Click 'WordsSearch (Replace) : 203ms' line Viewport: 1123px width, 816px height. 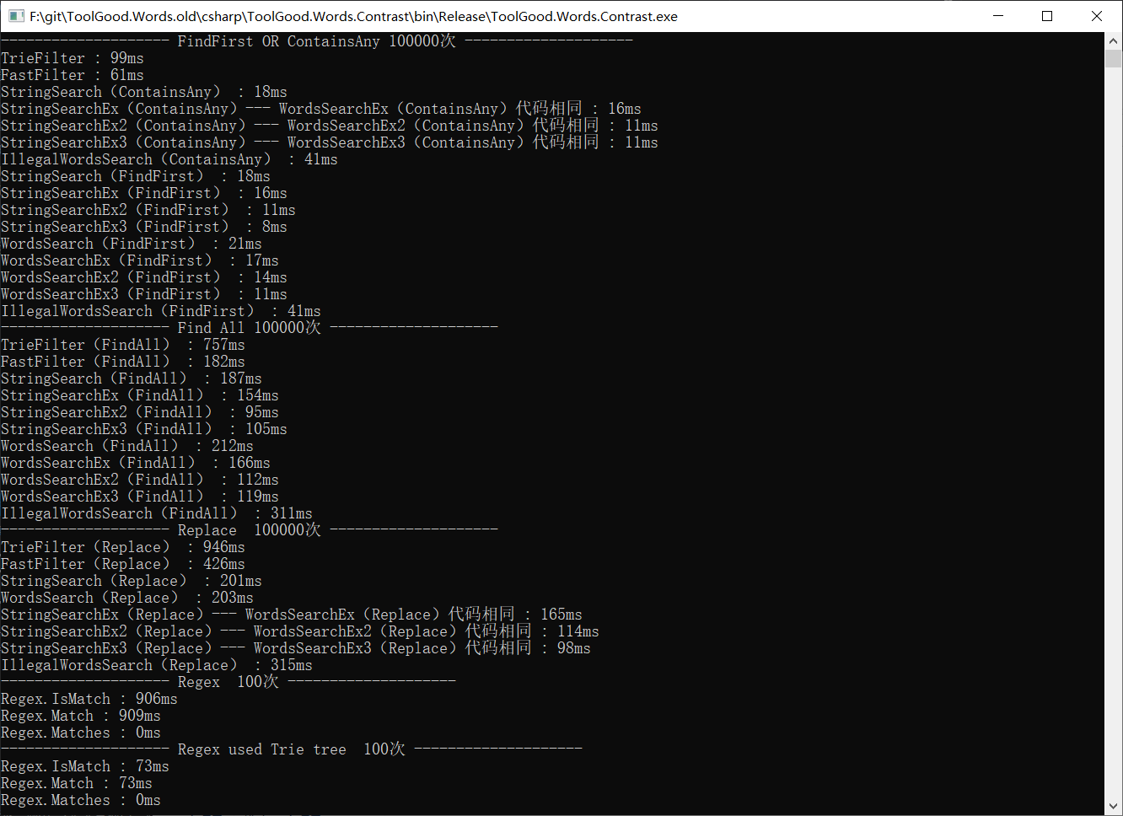click(127, 598)
